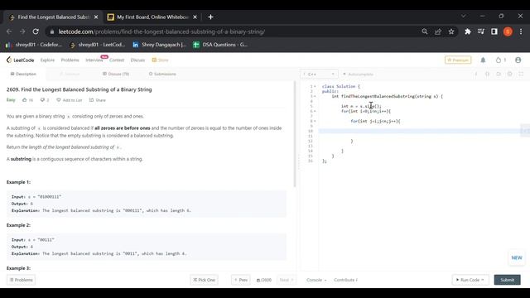Open a new browser tab
This screenshot has width=530, height=298.
(x=210, y=17)
